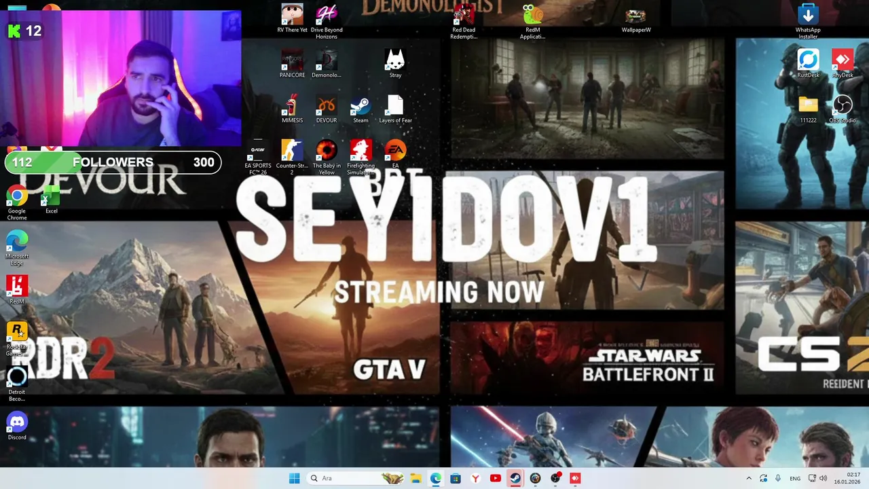Select the RedM desktop icon on left
The image size is (869, 489).
coord(17,290)
